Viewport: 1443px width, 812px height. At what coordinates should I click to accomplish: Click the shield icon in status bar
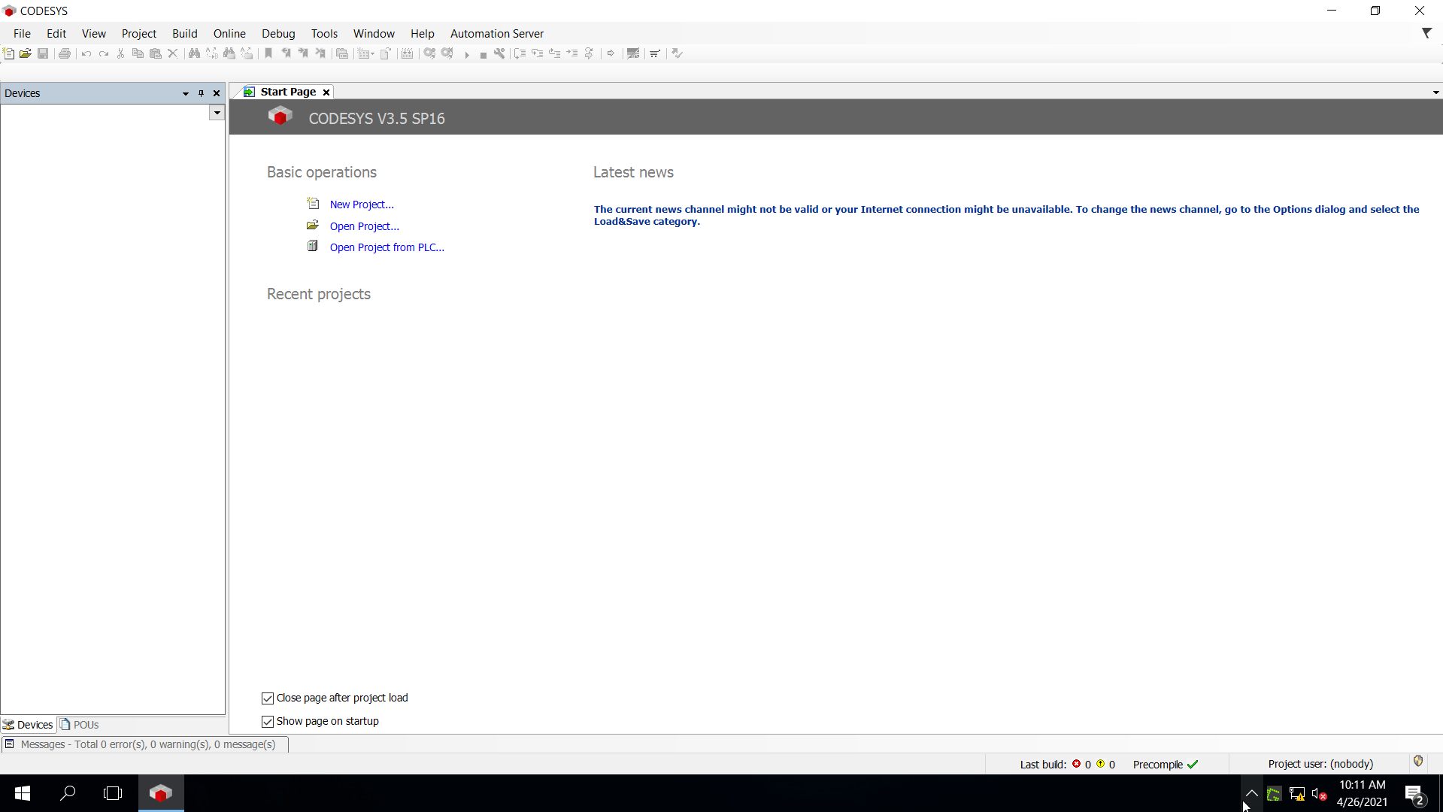click(x=1418, y=762)
